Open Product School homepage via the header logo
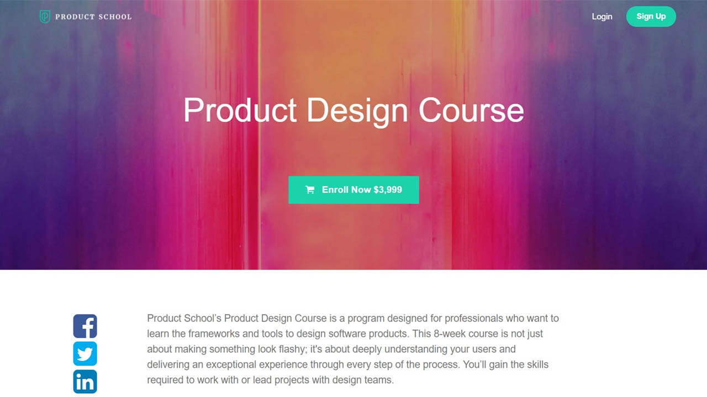The width and height of the screenshot is (707, 397). [85, 16]
